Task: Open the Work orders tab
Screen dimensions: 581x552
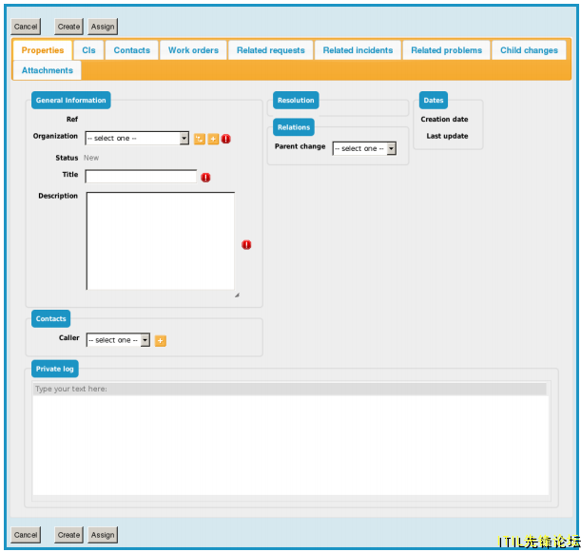Action: (193, 50)
